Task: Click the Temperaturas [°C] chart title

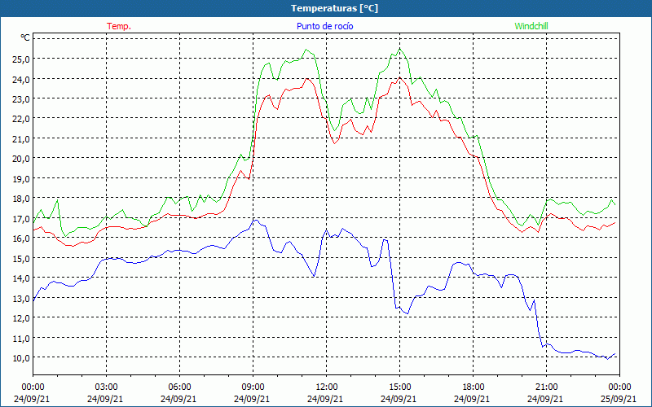Action: point(334,8)
